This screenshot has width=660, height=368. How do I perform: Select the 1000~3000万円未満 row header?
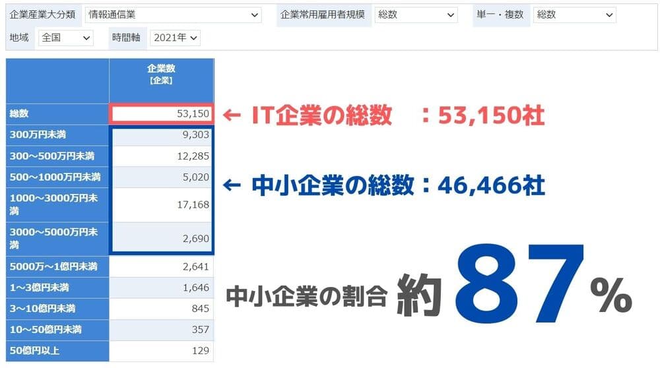click(57, 204)
